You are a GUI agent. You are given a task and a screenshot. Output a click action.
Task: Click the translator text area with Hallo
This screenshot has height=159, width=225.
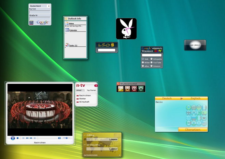point(181,113)
